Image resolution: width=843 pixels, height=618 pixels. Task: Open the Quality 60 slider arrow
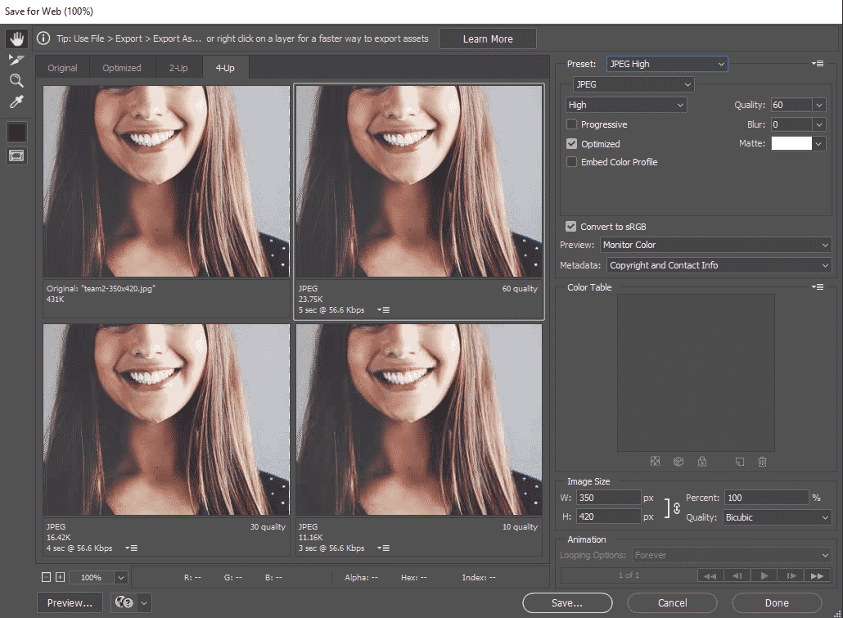point(818,105)
